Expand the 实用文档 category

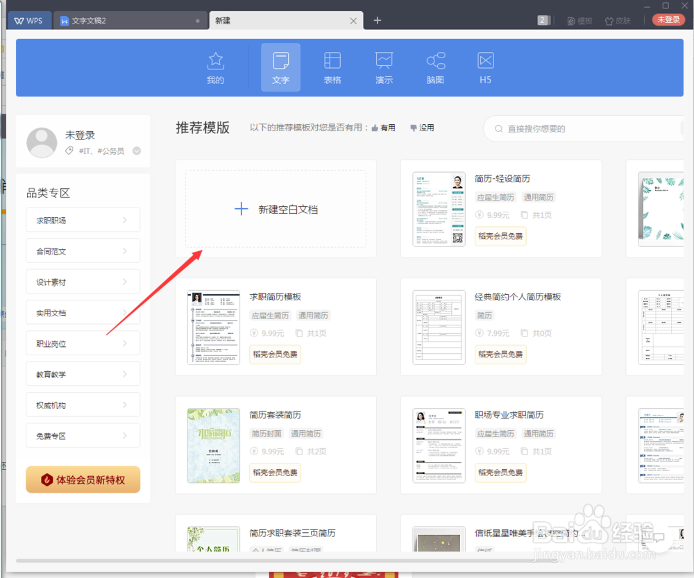[83, 312]
